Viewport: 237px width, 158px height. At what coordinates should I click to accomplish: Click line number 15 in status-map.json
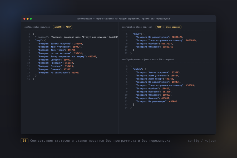(28, 79)
